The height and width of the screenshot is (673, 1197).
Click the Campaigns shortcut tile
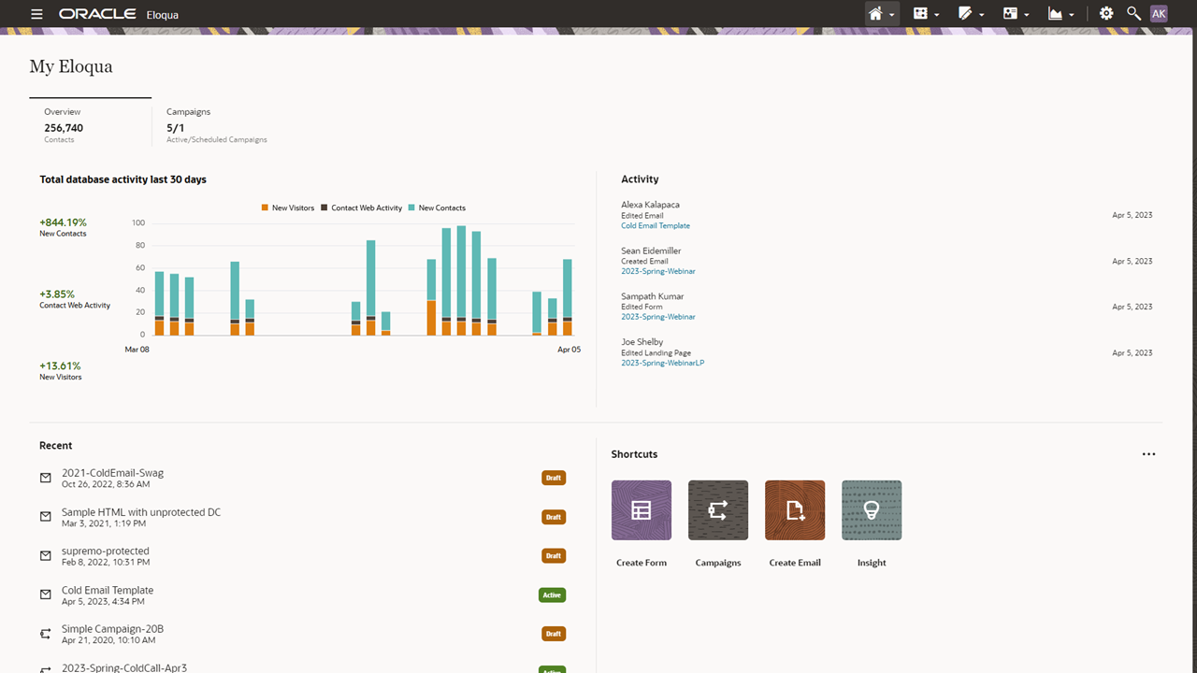pyautogui.click(x=718, y=510)
